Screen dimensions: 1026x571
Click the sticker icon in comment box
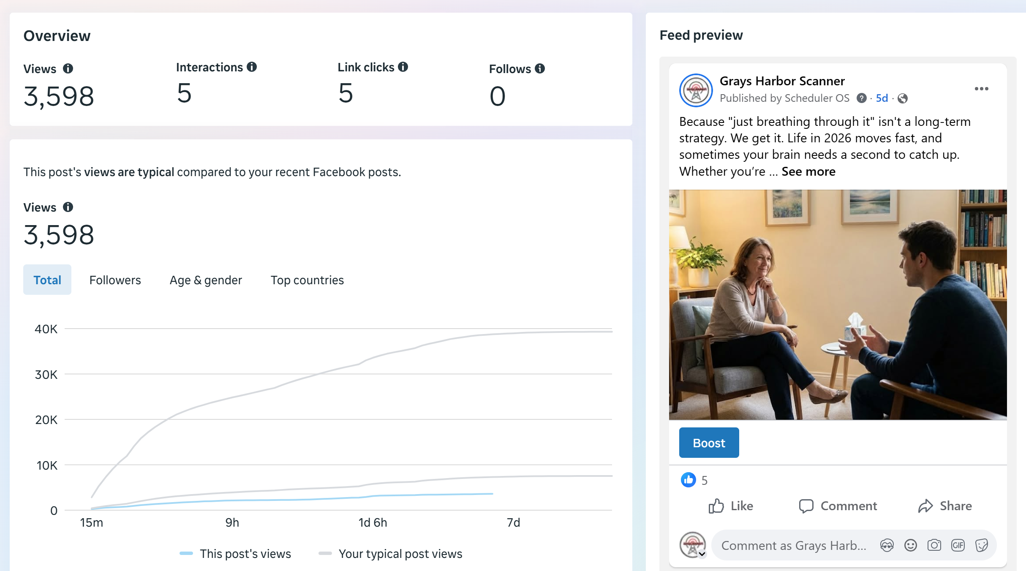pos(981,545)
